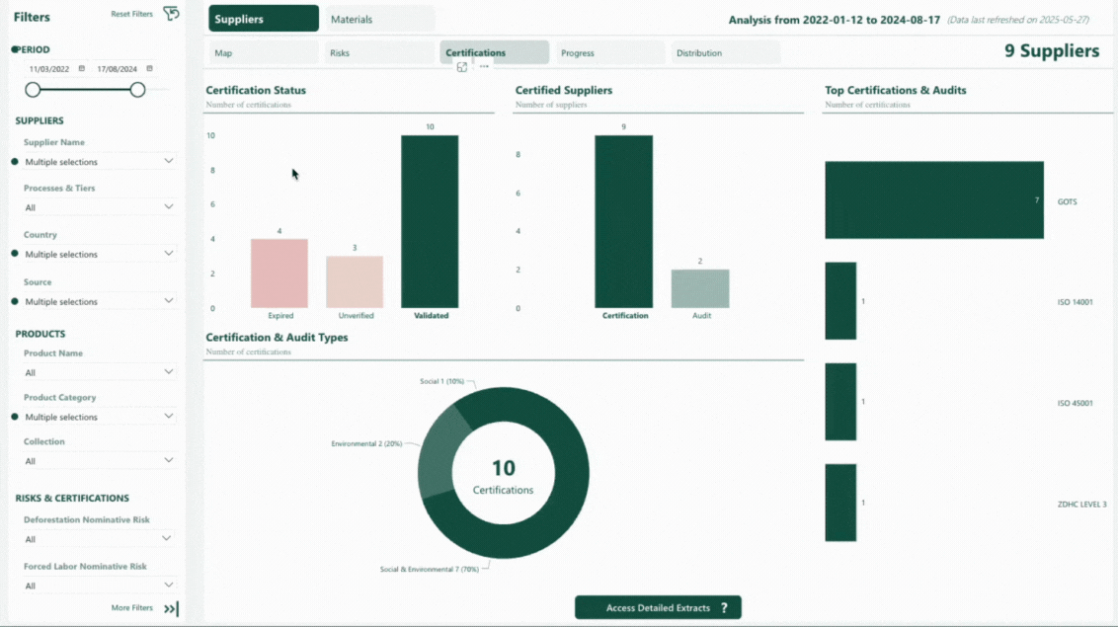Viewport: 1118px width, 627px height.
Task: Expand filters with the double-chevron icon
Action: pos(171,609)
